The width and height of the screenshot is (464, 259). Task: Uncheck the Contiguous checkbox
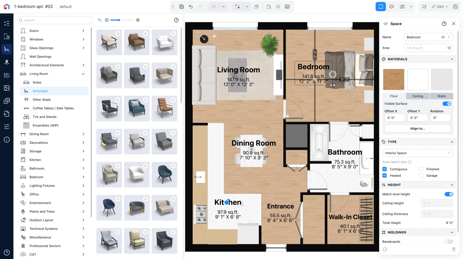click(x=385, y=169)
